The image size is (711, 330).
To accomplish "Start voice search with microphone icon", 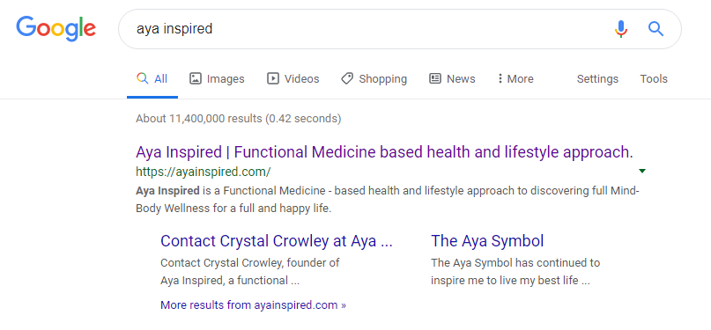I will tap(621, 29).
